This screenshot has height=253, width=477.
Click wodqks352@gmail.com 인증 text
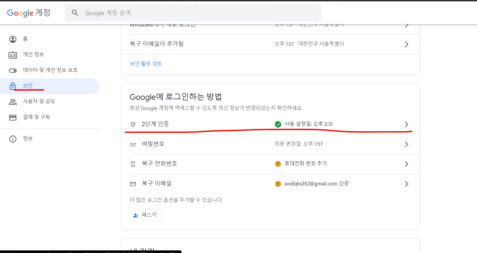[317, 184]
